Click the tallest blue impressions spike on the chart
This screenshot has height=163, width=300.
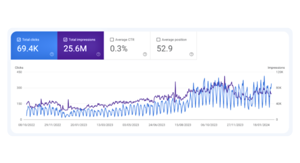(x=264, y=76)
